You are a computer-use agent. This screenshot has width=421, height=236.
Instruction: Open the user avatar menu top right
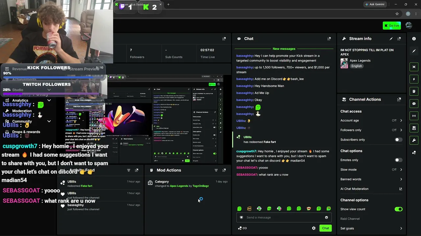409,26
